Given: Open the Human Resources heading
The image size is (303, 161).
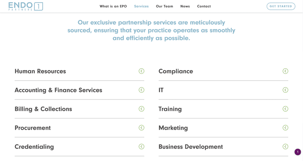Looking at the screenshot, I should [40, 71].
